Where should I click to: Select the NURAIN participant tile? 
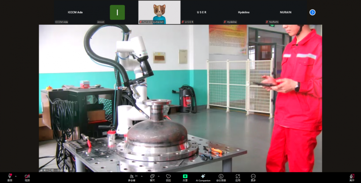pyautogui.click(x=286, y=12)
